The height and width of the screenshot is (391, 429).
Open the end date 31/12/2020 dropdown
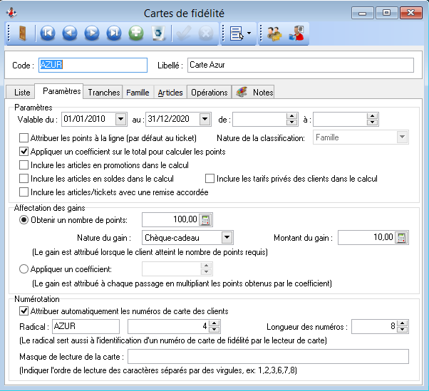pos(205,119)
